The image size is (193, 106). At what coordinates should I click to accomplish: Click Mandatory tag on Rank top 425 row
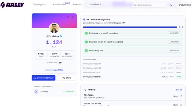(x=175, y=42)
